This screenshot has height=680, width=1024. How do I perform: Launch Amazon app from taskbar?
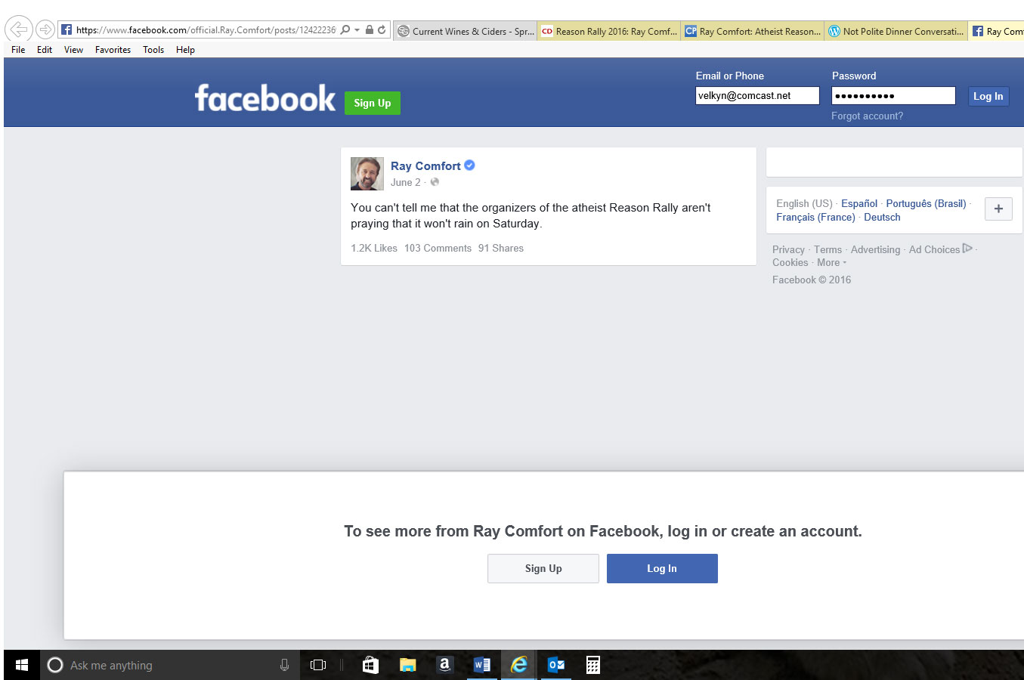(444, 665)
